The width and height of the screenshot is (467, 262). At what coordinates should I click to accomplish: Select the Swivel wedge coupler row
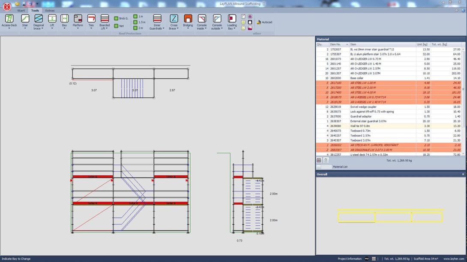[389, 107]
